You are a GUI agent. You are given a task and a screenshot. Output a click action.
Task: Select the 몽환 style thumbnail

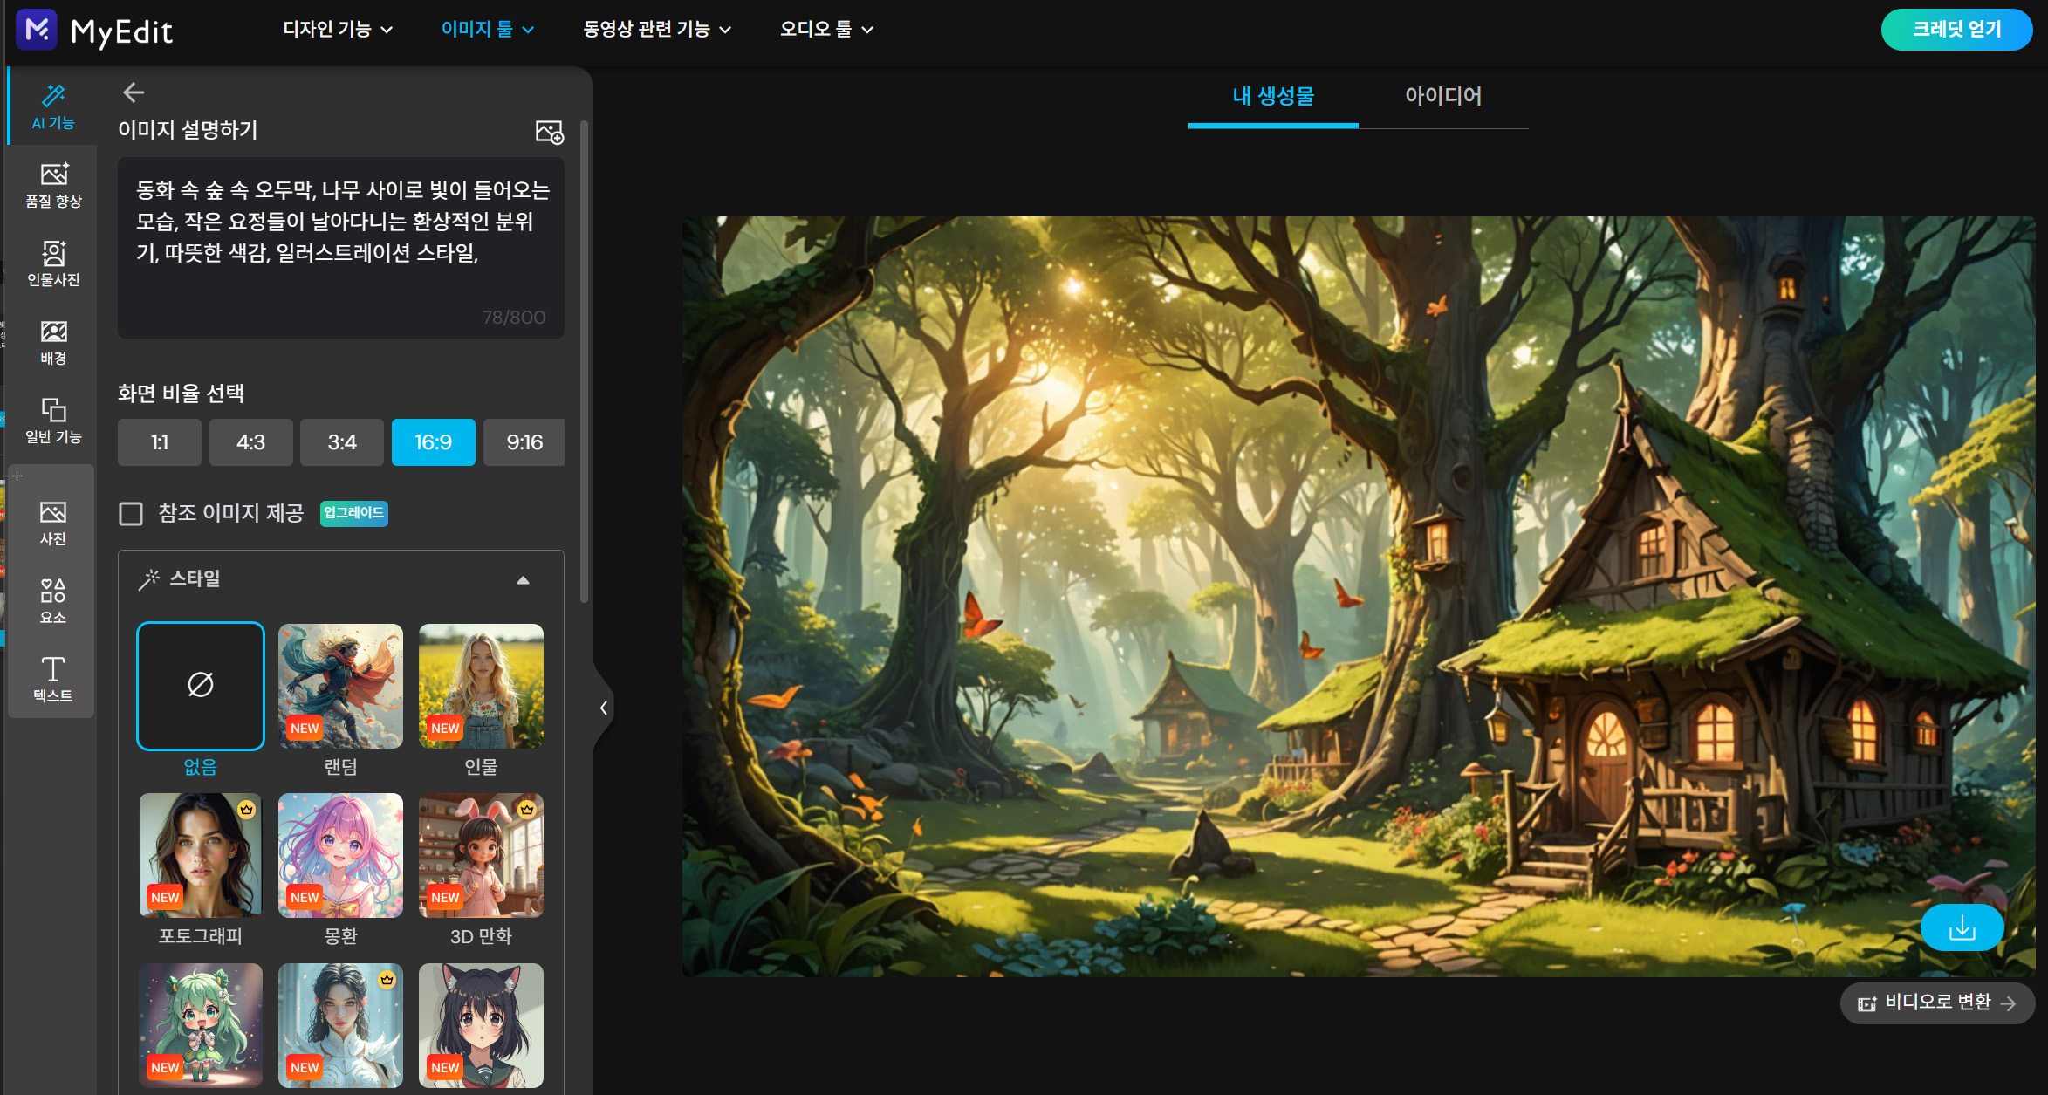click(x=340, y=855)
